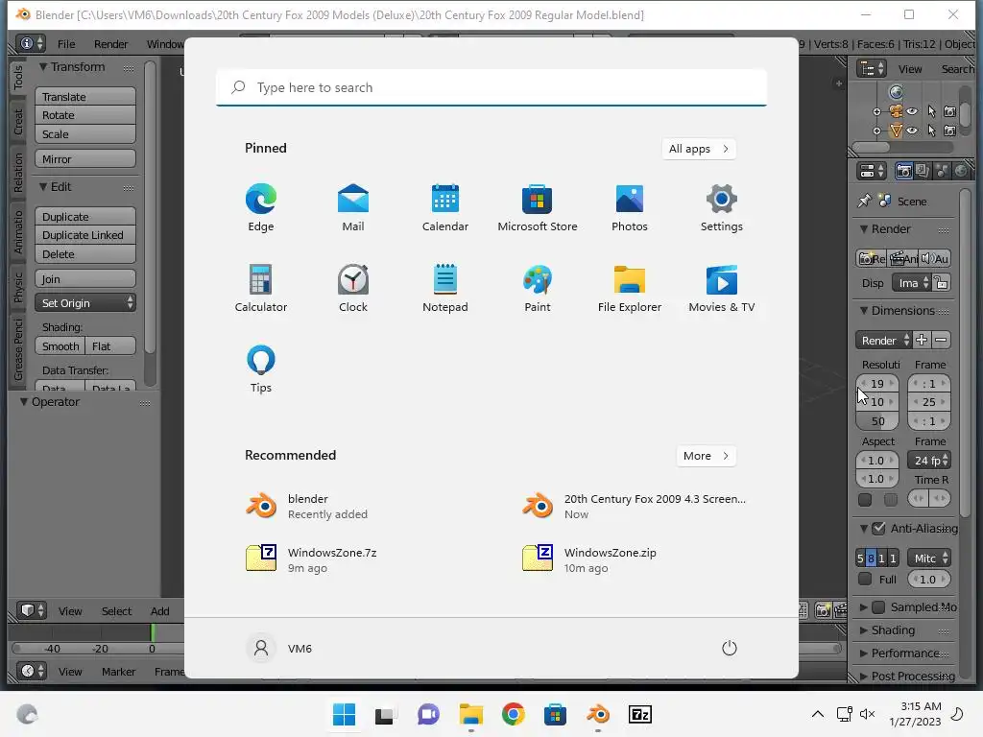Switch to Render Layers properties tab icon
The height and width of the screenshot is (737, 983).
coord(923,171)
